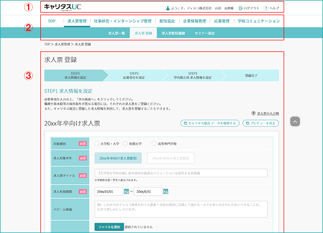The height and width of the screenshot is (233, 323).
Task: Select the 求人票一覧 sub tab
Action: (x=117, y=33)
